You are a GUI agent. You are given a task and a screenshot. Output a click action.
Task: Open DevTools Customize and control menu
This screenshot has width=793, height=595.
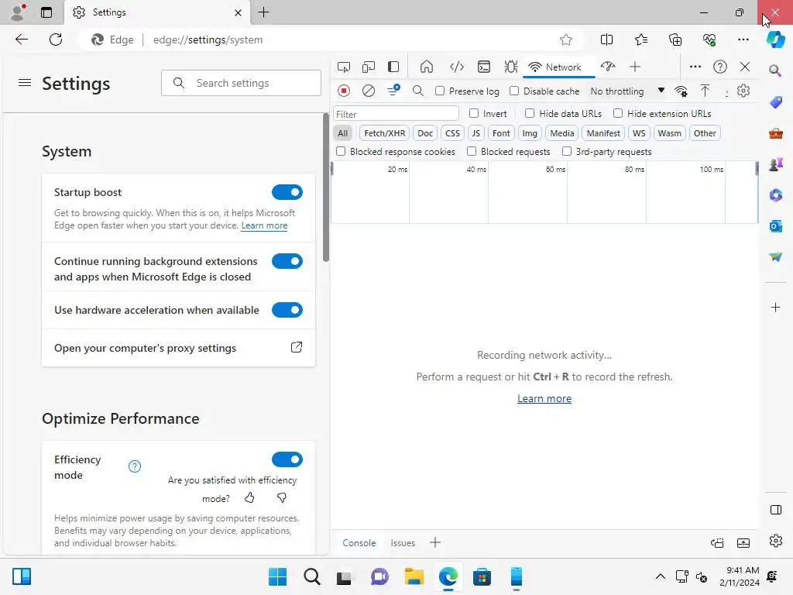[695, 67]
